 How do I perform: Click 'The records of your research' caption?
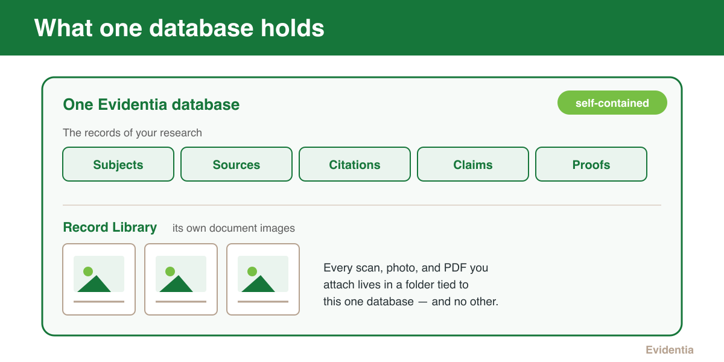pyautogui.click(x=132, y=133)
